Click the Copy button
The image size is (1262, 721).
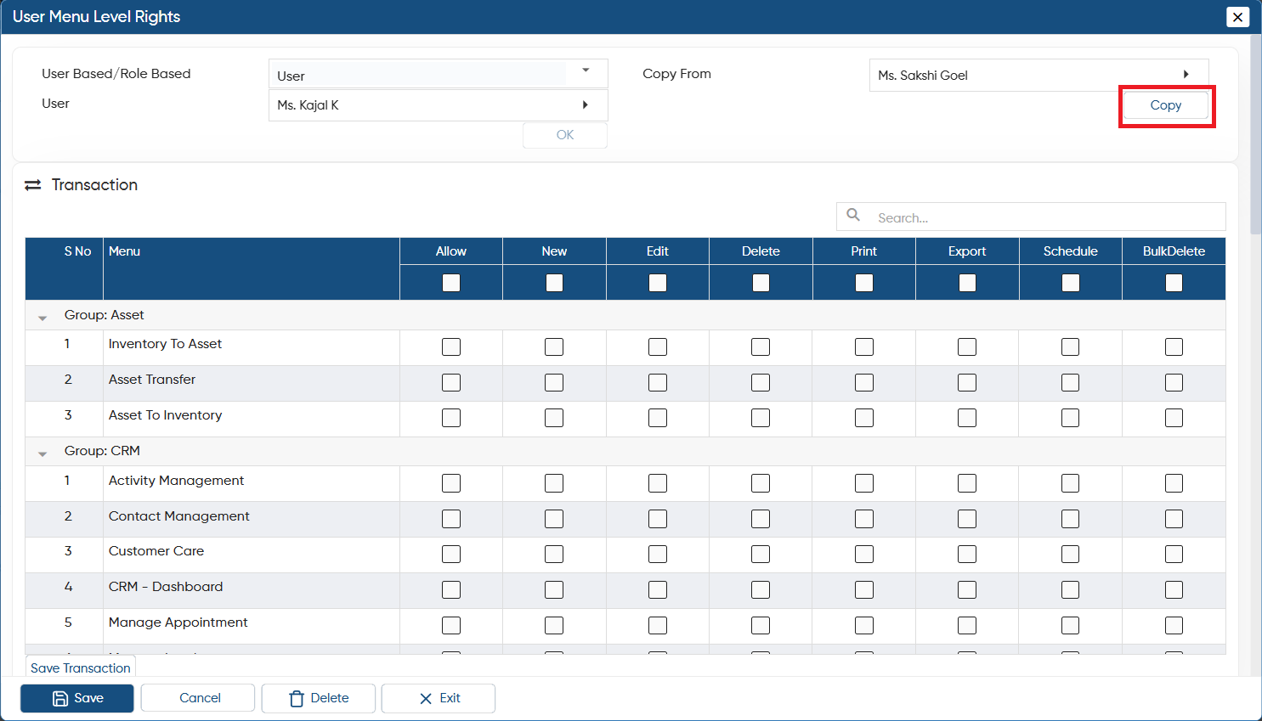point(1166,105)
